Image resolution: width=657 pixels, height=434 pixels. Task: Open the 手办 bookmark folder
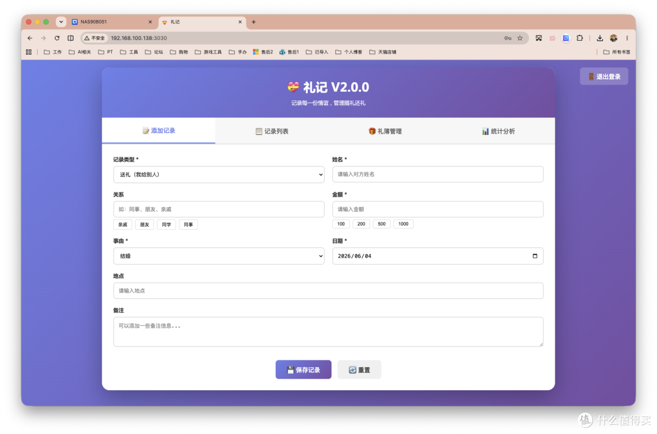tap(238, 52)
